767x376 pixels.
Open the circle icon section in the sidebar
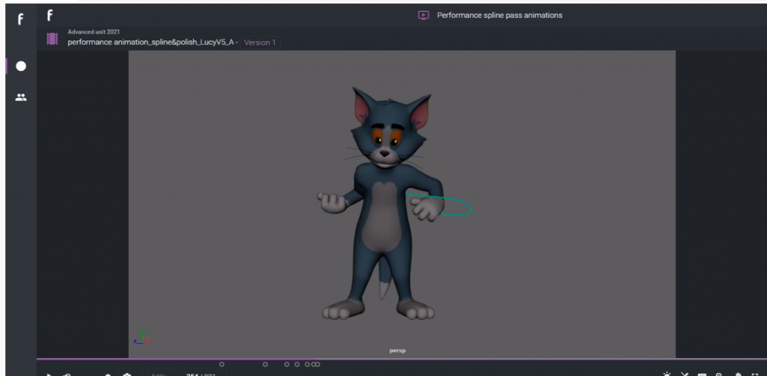[20, 66]
